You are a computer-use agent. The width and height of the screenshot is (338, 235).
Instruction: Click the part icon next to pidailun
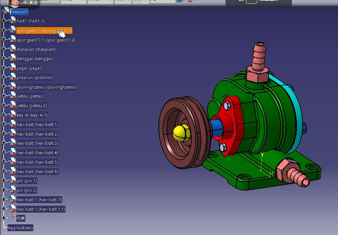(12, 77)
